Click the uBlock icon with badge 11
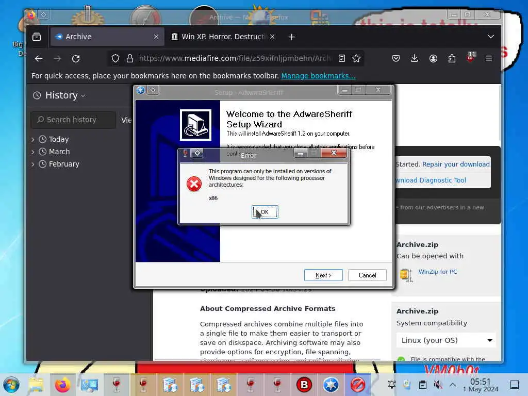This screenshot has width=528, height=396. point(471,57)
